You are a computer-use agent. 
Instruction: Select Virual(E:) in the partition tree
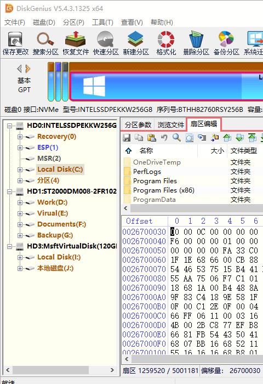pos(53,213)
